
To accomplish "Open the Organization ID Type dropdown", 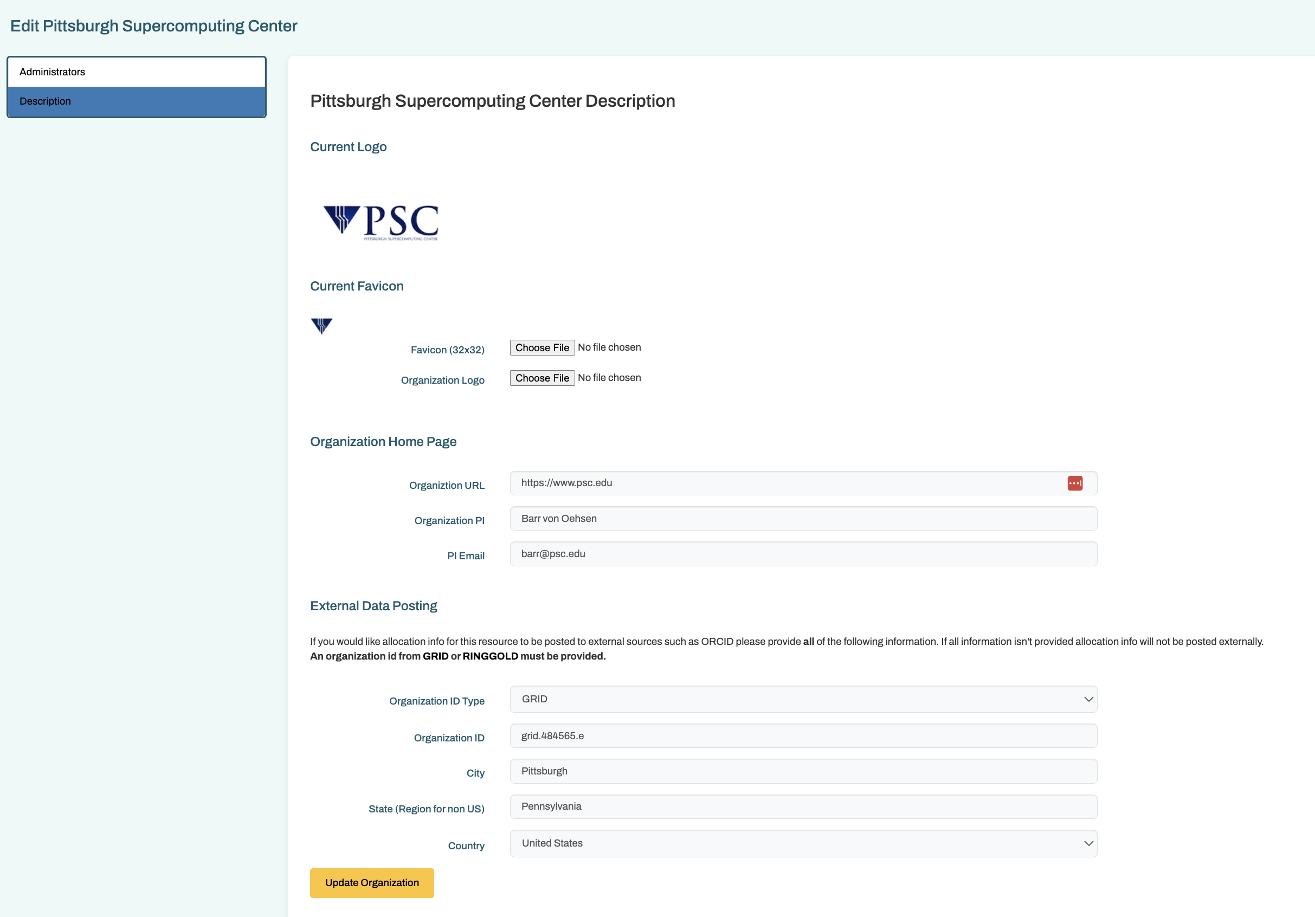I will click(803, 699).
